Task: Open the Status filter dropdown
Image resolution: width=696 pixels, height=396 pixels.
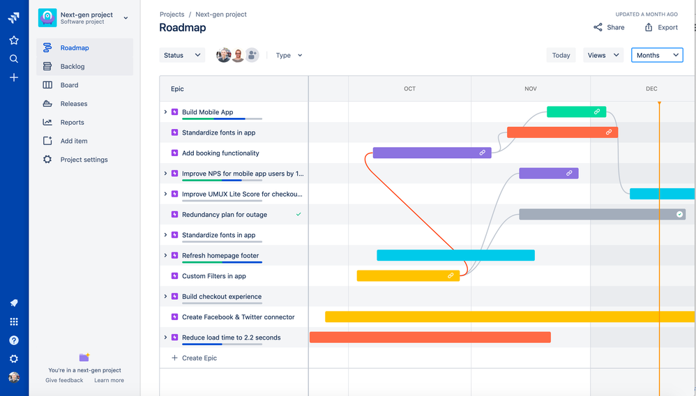Action: pyautogui.click(x=182, y=55)
